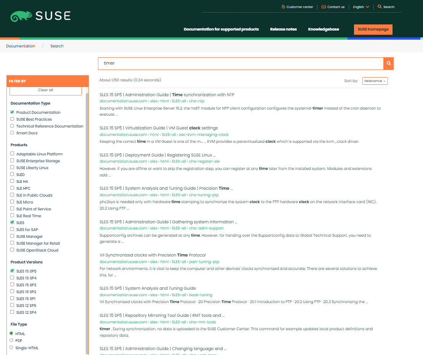The height and width of the screenshot is (355, 423).
Task: Uncheck the Product Documentation filter
Action: point(12,112)
